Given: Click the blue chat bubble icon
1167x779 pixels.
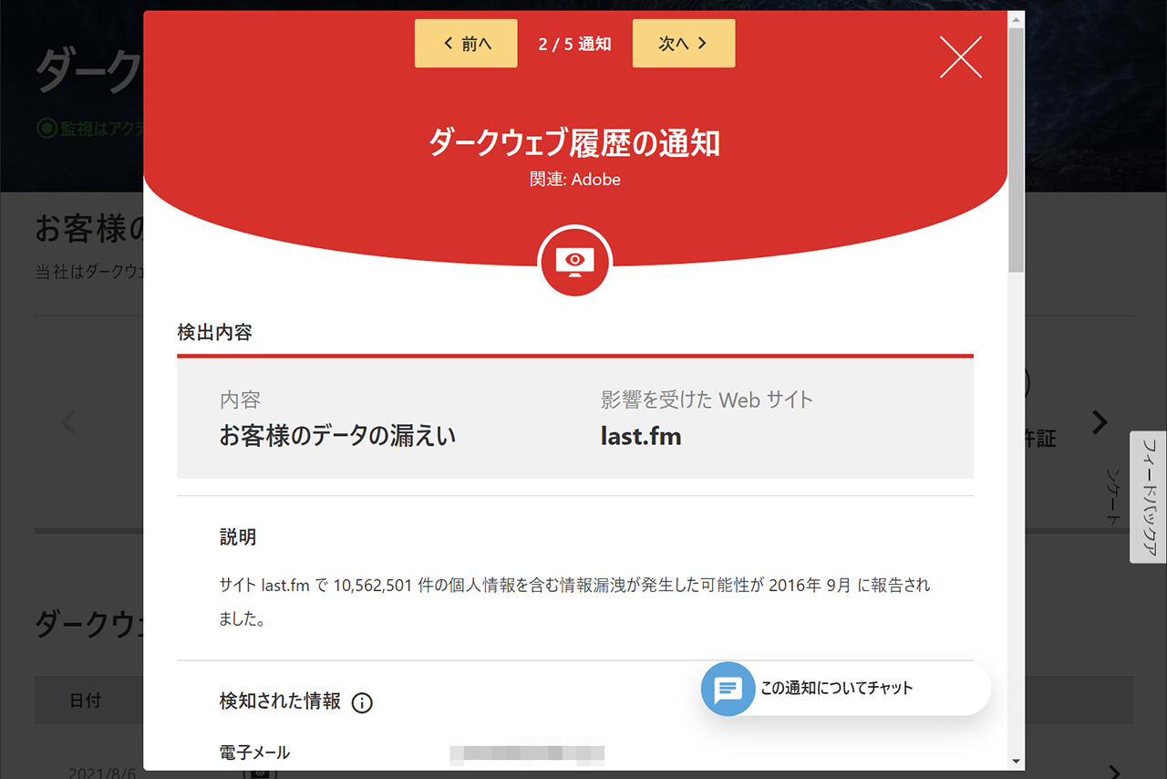Looking at the screenshot, I should 728,689.
